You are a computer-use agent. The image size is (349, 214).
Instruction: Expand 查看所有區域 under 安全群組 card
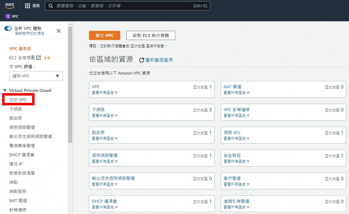tap(237, 161)
